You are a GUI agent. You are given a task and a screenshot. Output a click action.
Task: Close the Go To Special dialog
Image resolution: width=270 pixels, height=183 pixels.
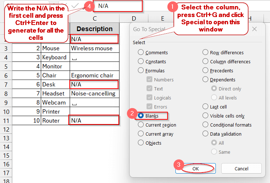point(254,29)
